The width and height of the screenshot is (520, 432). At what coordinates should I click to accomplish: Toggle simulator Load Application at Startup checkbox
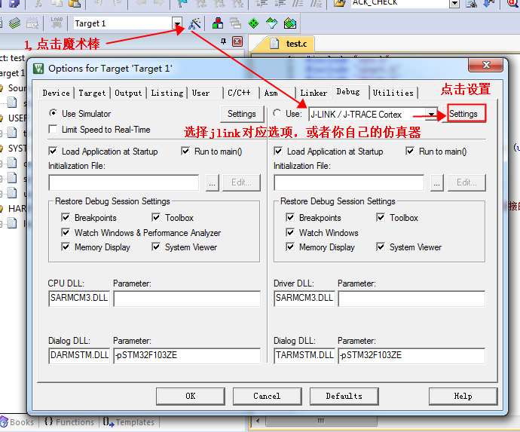(53, 152)
